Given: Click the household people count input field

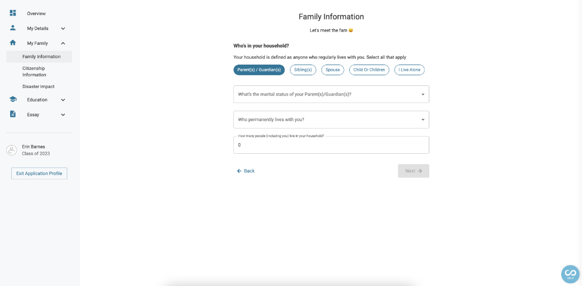Looking at the screenshot, I should tap(331, 145).
